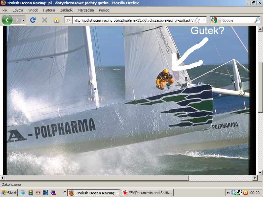Open the Plik menu

click(5, 10)
